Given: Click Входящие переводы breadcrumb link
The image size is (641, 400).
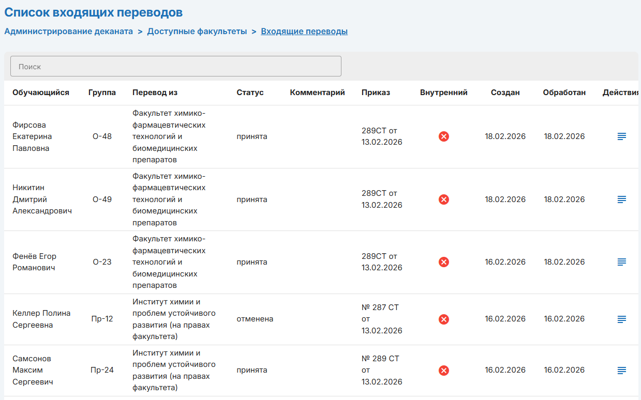Looking at the screenshot, I should tap(304, 32).
